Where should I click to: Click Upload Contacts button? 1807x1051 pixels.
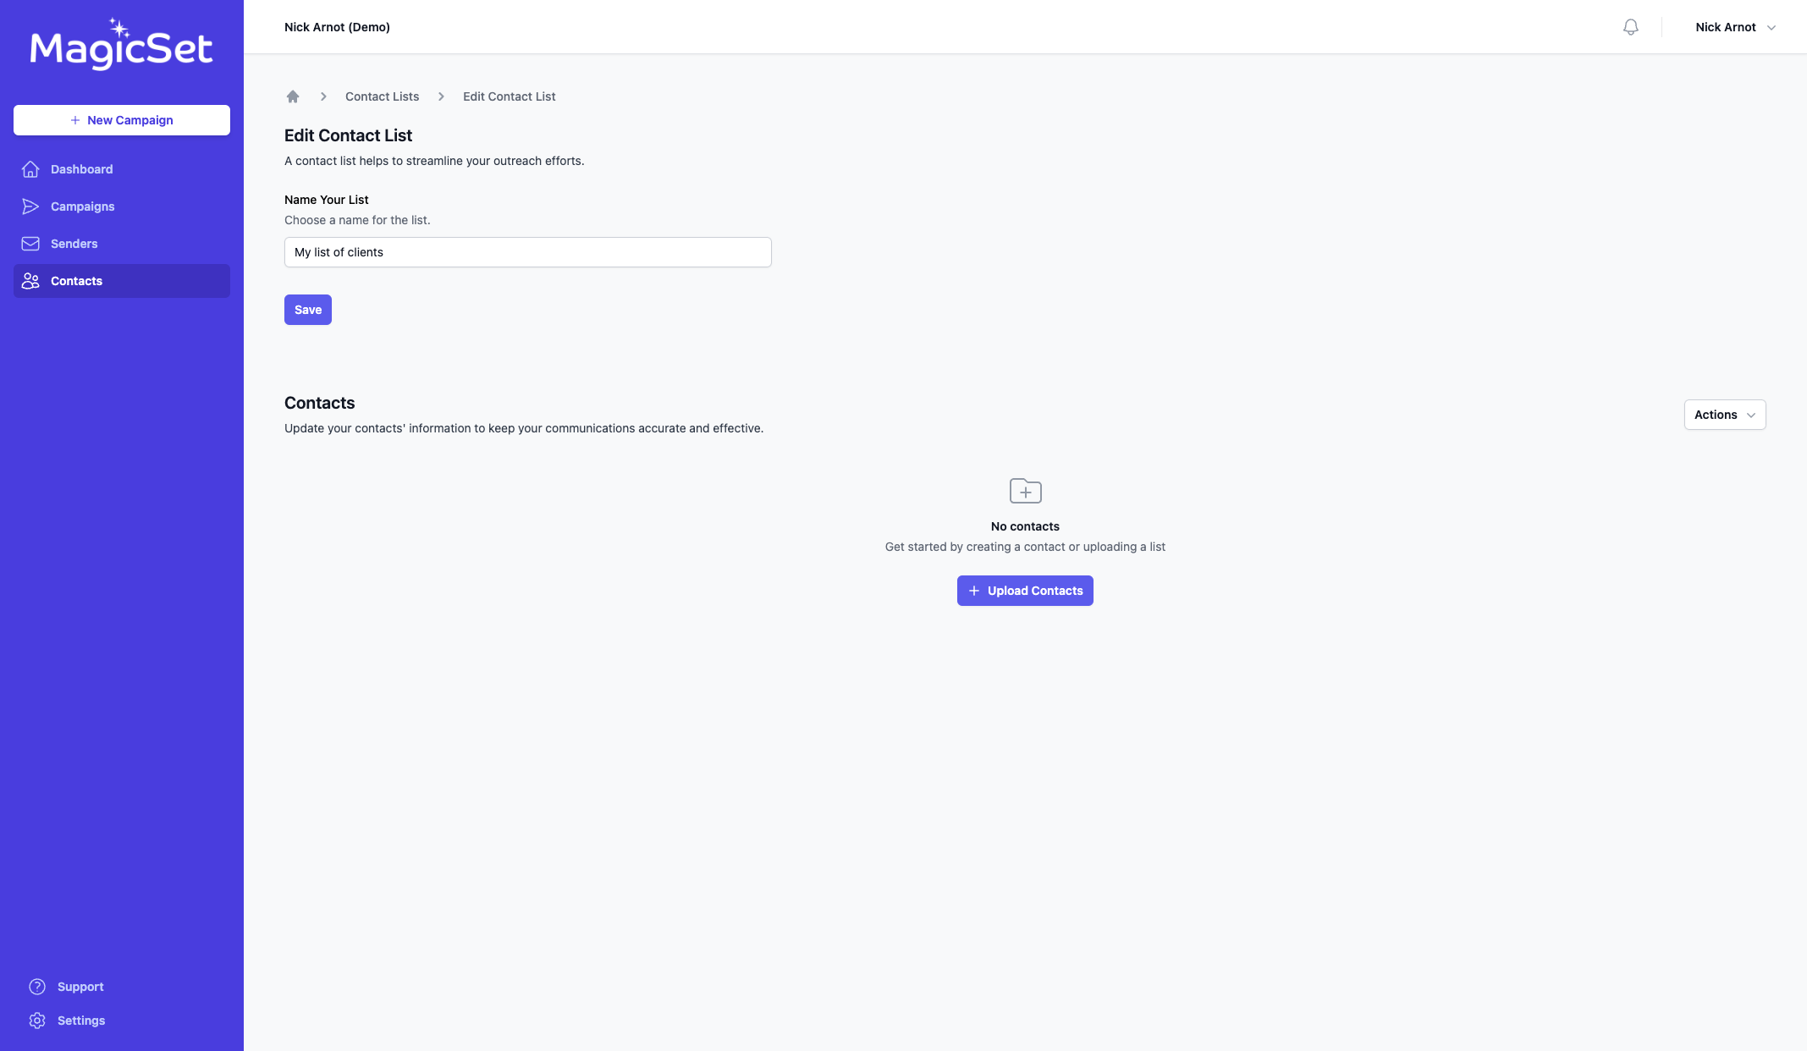click(1025, 591)
